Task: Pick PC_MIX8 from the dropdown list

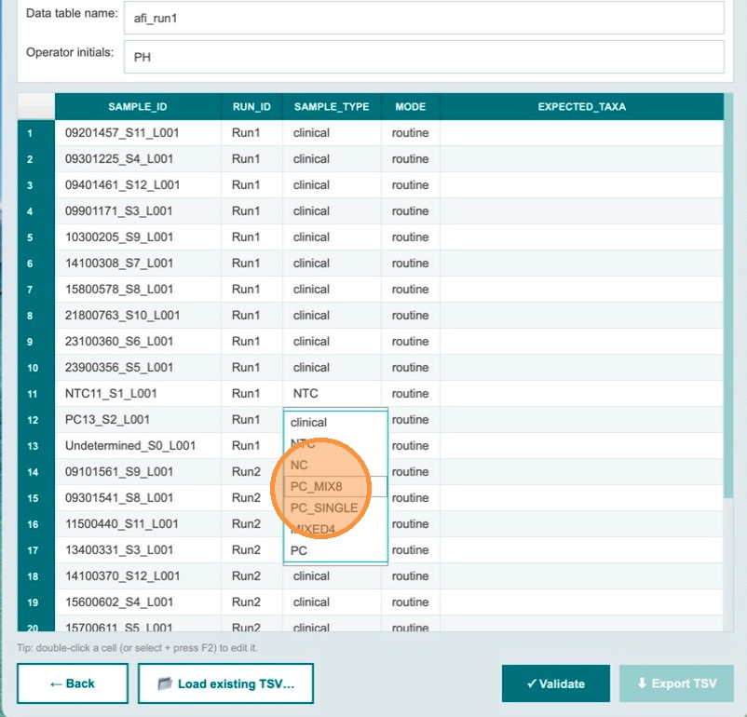Action: [x=335, y=486]
